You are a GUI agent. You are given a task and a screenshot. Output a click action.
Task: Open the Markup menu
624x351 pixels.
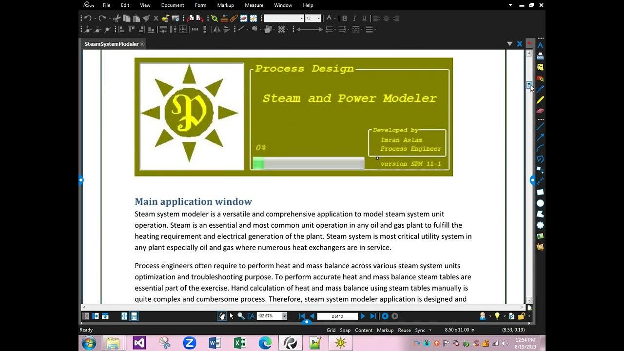(225, 5)
